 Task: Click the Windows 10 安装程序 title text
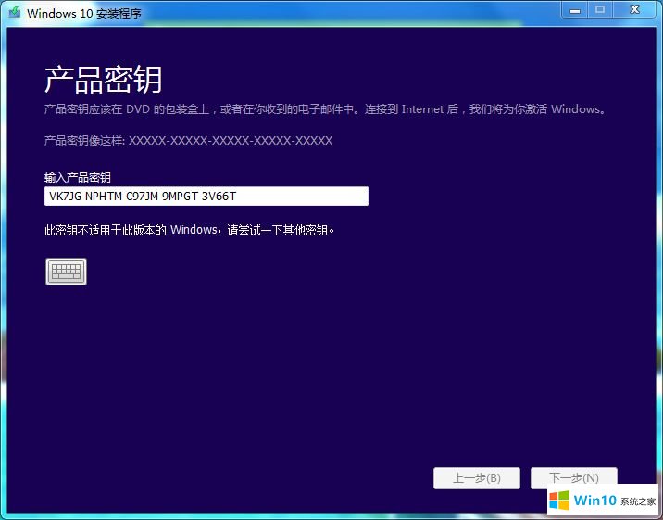pyautogui.click(x=84, y=13)
